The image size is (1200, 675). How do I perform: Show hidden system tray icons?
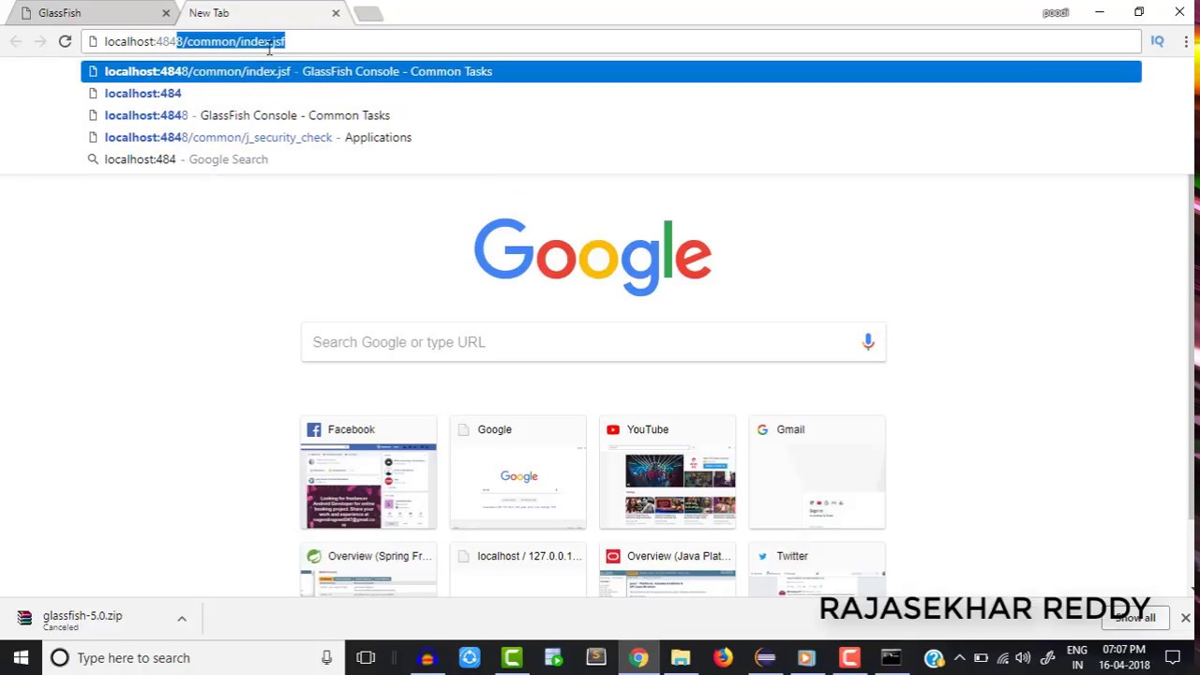coord(959,658)
